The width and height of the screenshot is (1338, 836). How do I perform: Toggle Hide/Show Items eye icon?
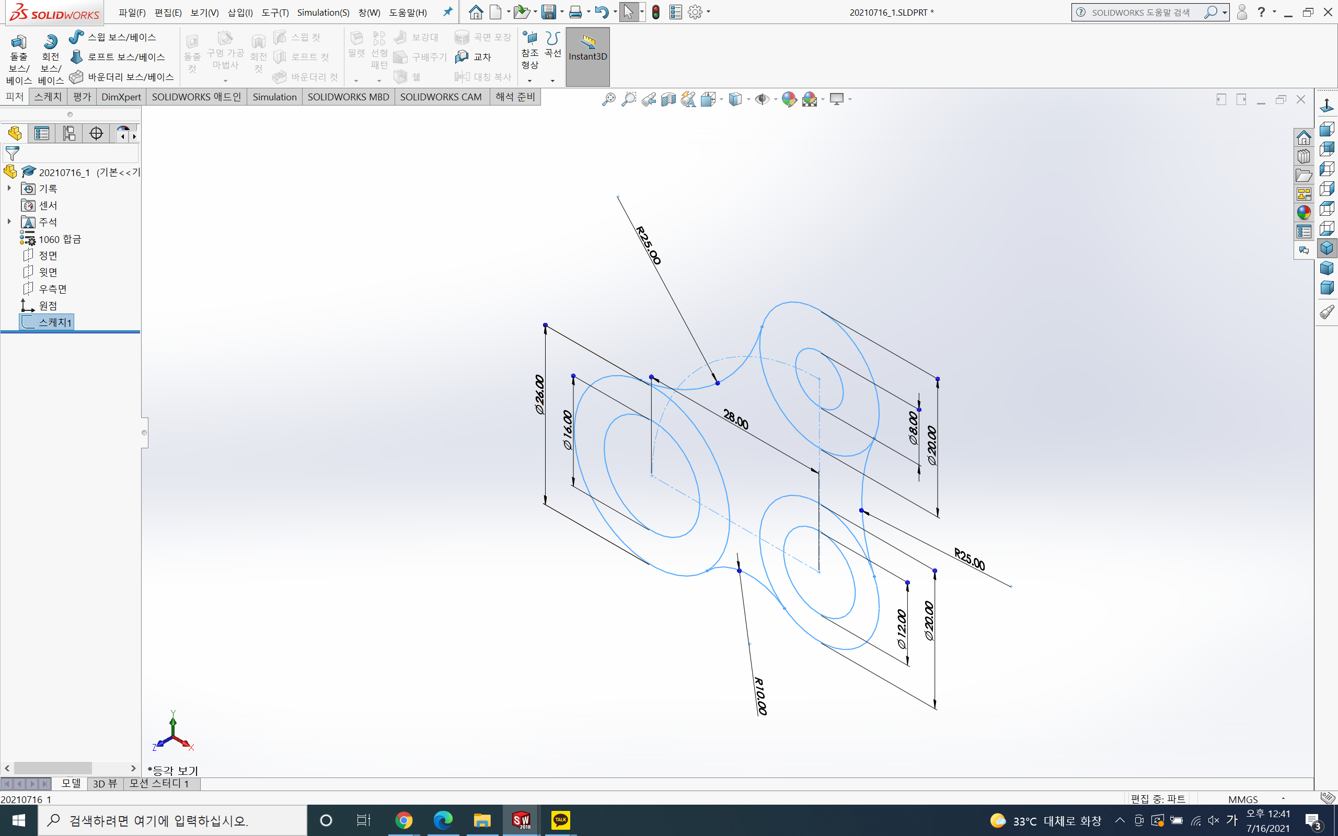tap(762, 99)
